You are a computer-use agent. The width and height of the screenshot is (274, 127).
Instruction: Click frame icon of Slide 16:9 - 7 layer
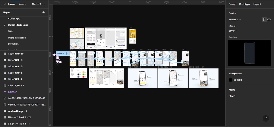(x=5, y=79)
